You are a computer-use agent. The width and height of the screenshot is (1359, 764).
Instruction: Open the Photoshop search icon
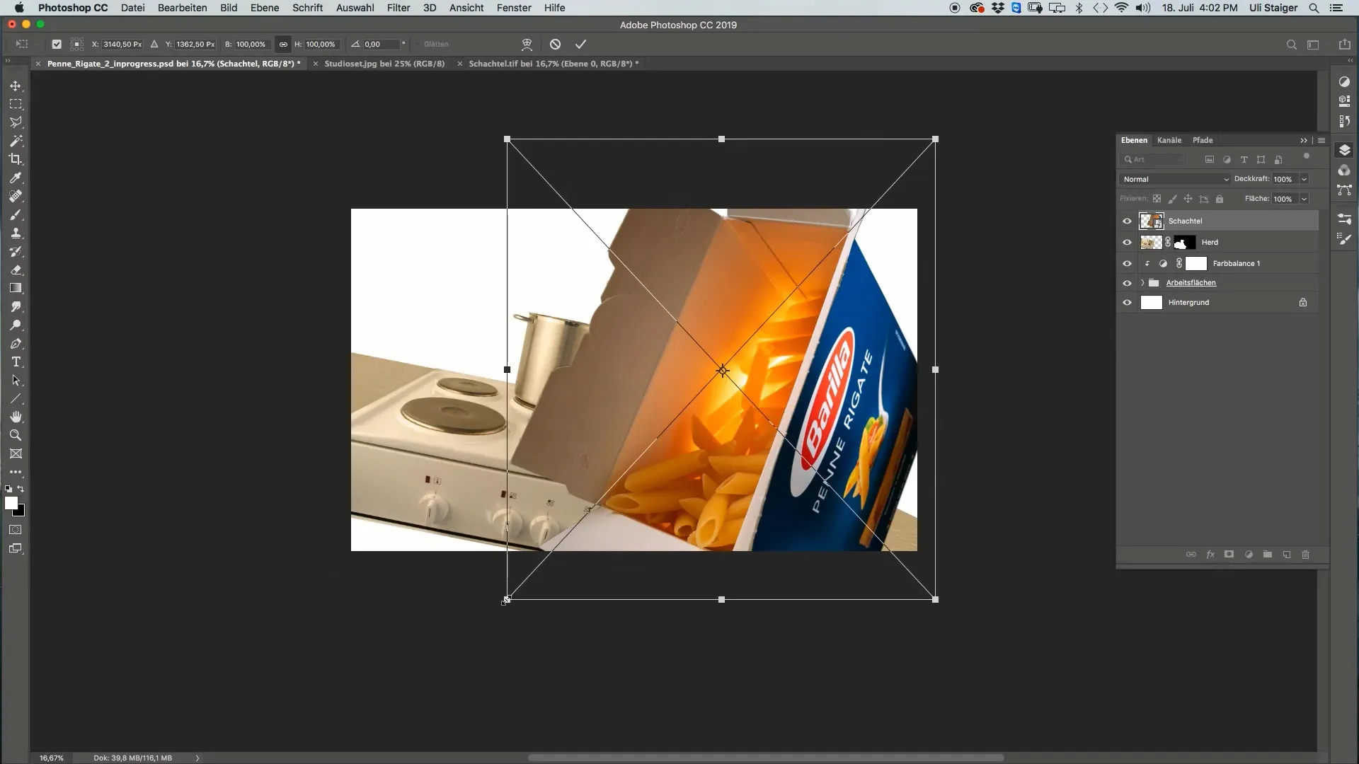(x=1291, y=45)
